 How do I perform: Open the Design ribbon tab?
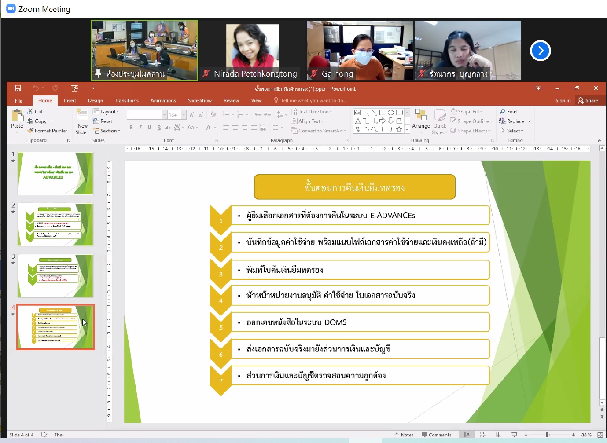pos(95,101)
